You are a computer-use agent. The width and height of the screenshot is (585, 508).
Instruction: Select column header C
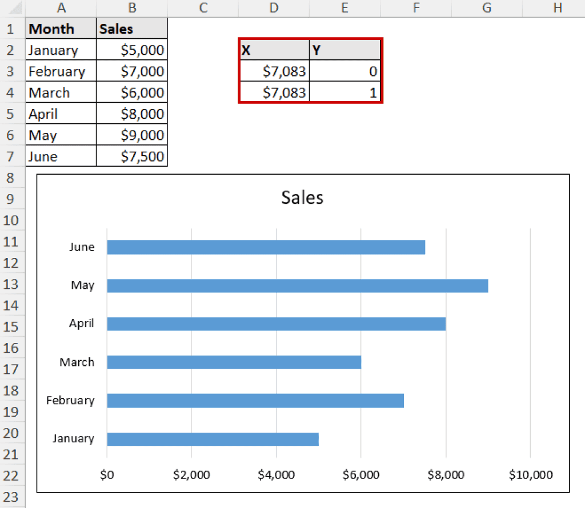pyautogui.click(x=203, y=8)
